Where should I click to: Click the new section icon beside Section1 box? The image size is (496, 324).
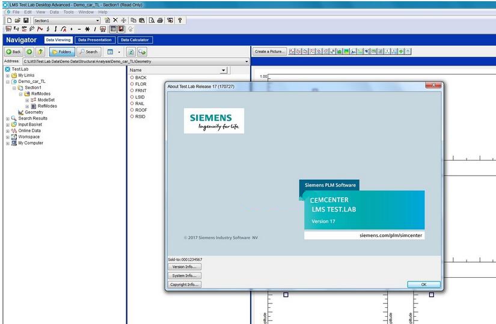pyautogui.click(x=107, y=20)
